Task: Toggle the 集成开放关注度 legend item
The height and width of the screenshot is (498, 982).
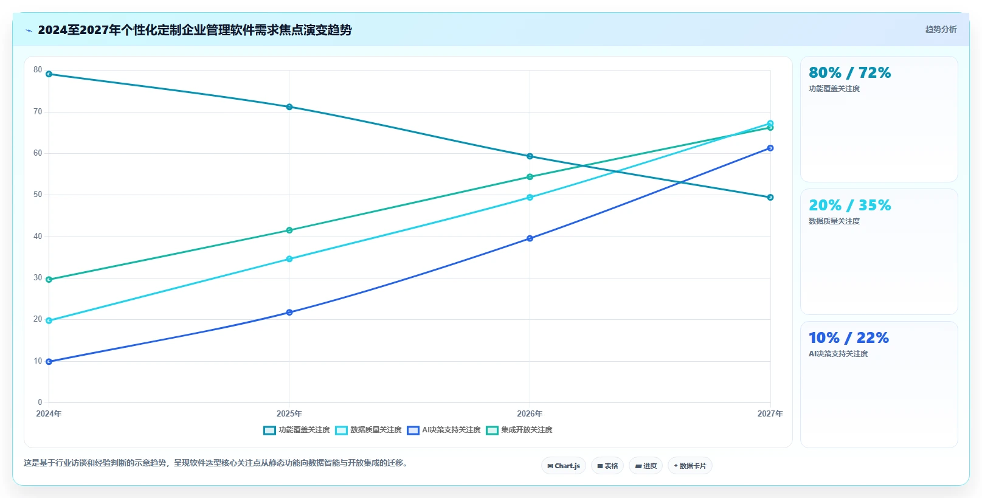Action: pos(519,430)
